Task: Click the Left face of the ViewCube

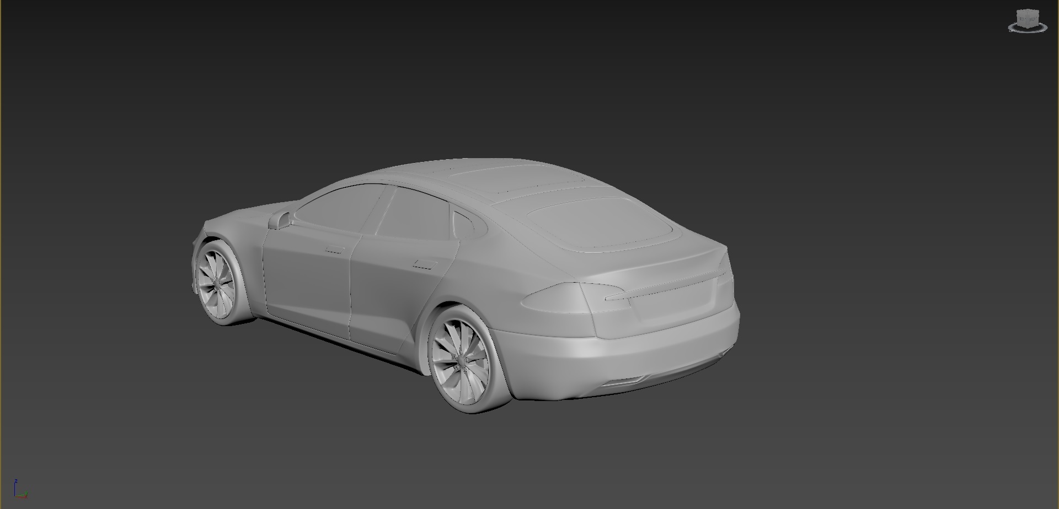Action: tap(1033, 19)
